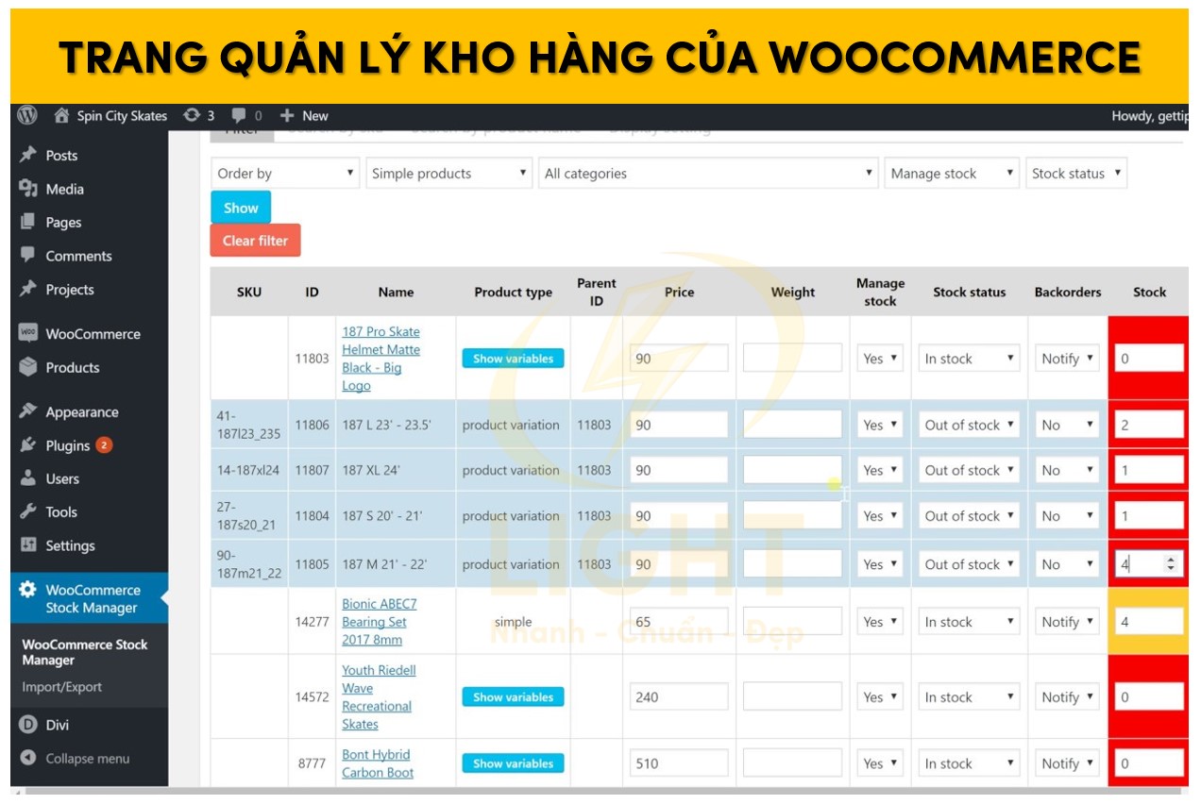
Task: Click the Stock Manager gear icon
Action: point(28,590)
